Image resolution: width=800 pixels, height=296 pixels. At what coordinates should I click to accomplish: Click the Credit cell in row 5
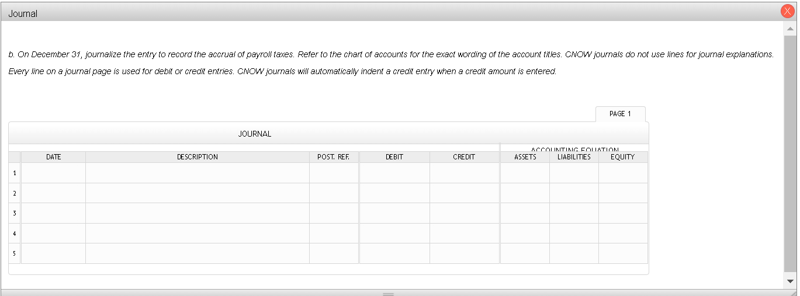465,253
